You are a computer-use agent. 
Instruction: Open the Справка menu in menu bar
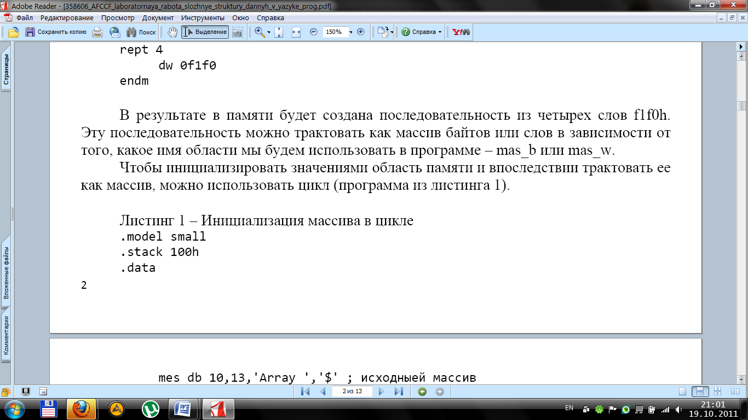pyautogui.click(x=269, y=17)
